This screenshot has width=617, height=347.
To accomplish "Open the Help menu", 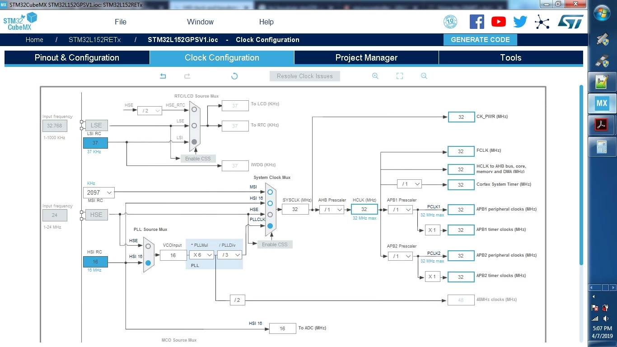I will (x=266, y=22).
